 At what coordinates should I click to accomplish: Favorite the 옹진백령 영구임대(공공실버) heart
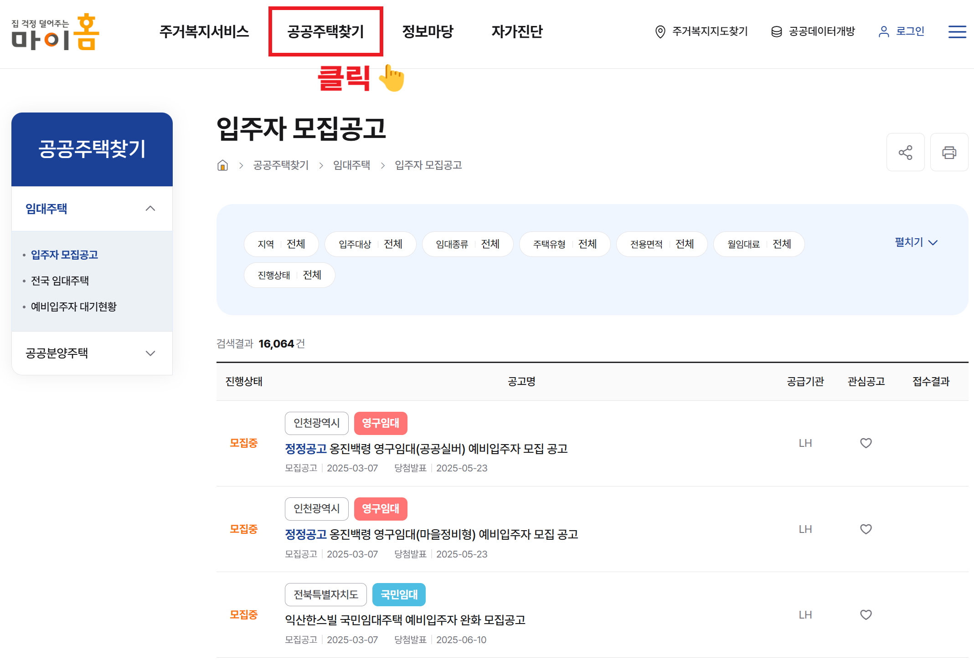point(866,443)
